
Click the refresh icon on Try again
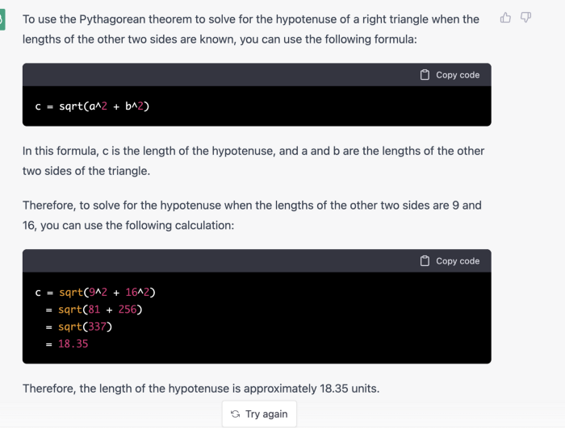pyautogui.click(x=236, y=414)
